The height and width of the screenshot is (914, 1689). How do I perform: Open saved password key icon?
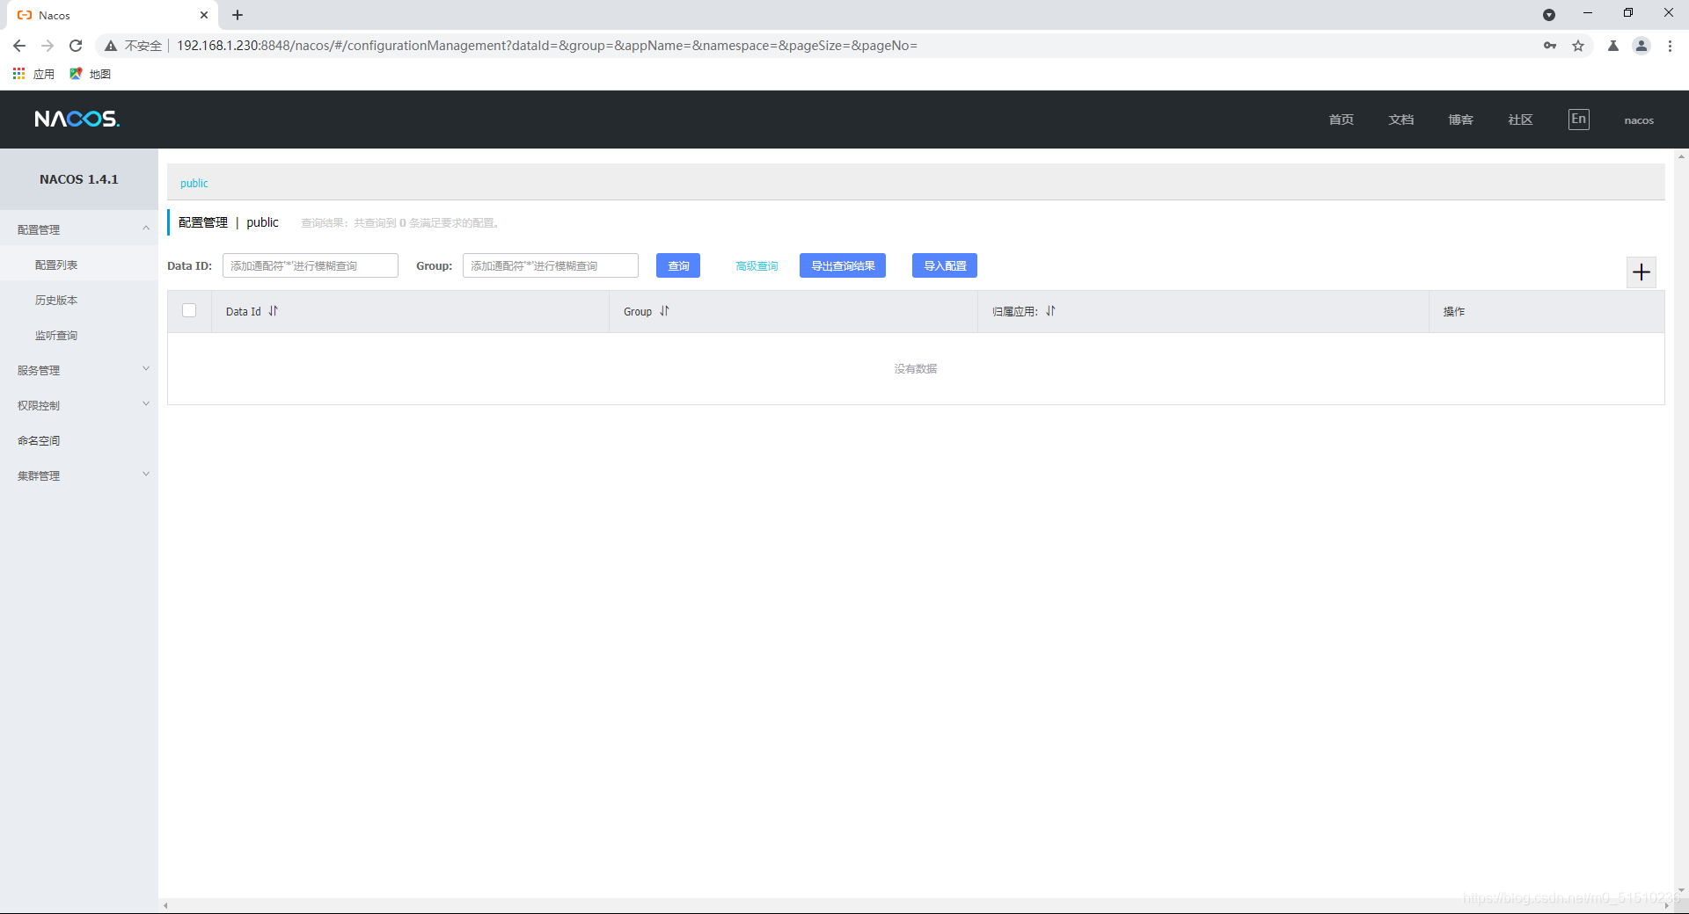tap(1550, 46)
